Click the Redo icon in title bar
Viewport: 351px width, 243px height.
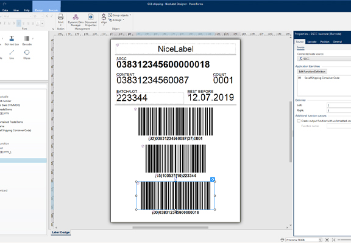(x=5, y=4)
